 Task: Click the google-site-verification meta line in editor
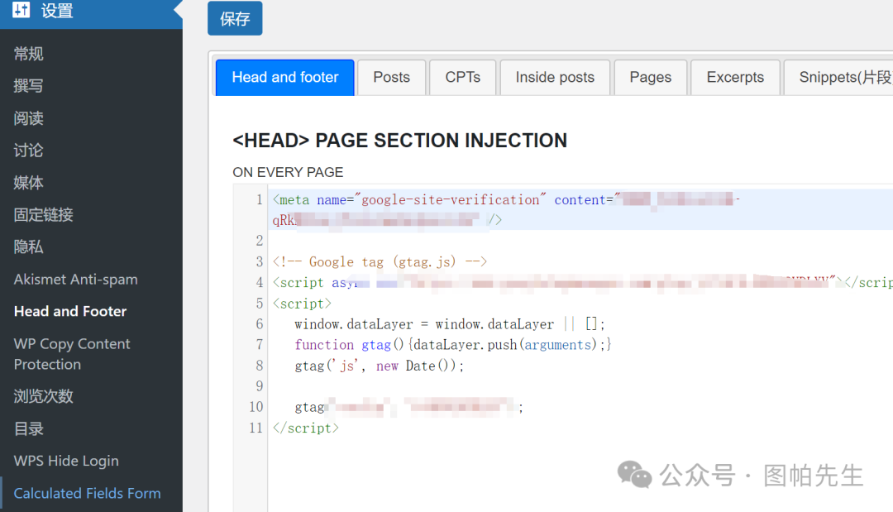(x=580, y=209)
